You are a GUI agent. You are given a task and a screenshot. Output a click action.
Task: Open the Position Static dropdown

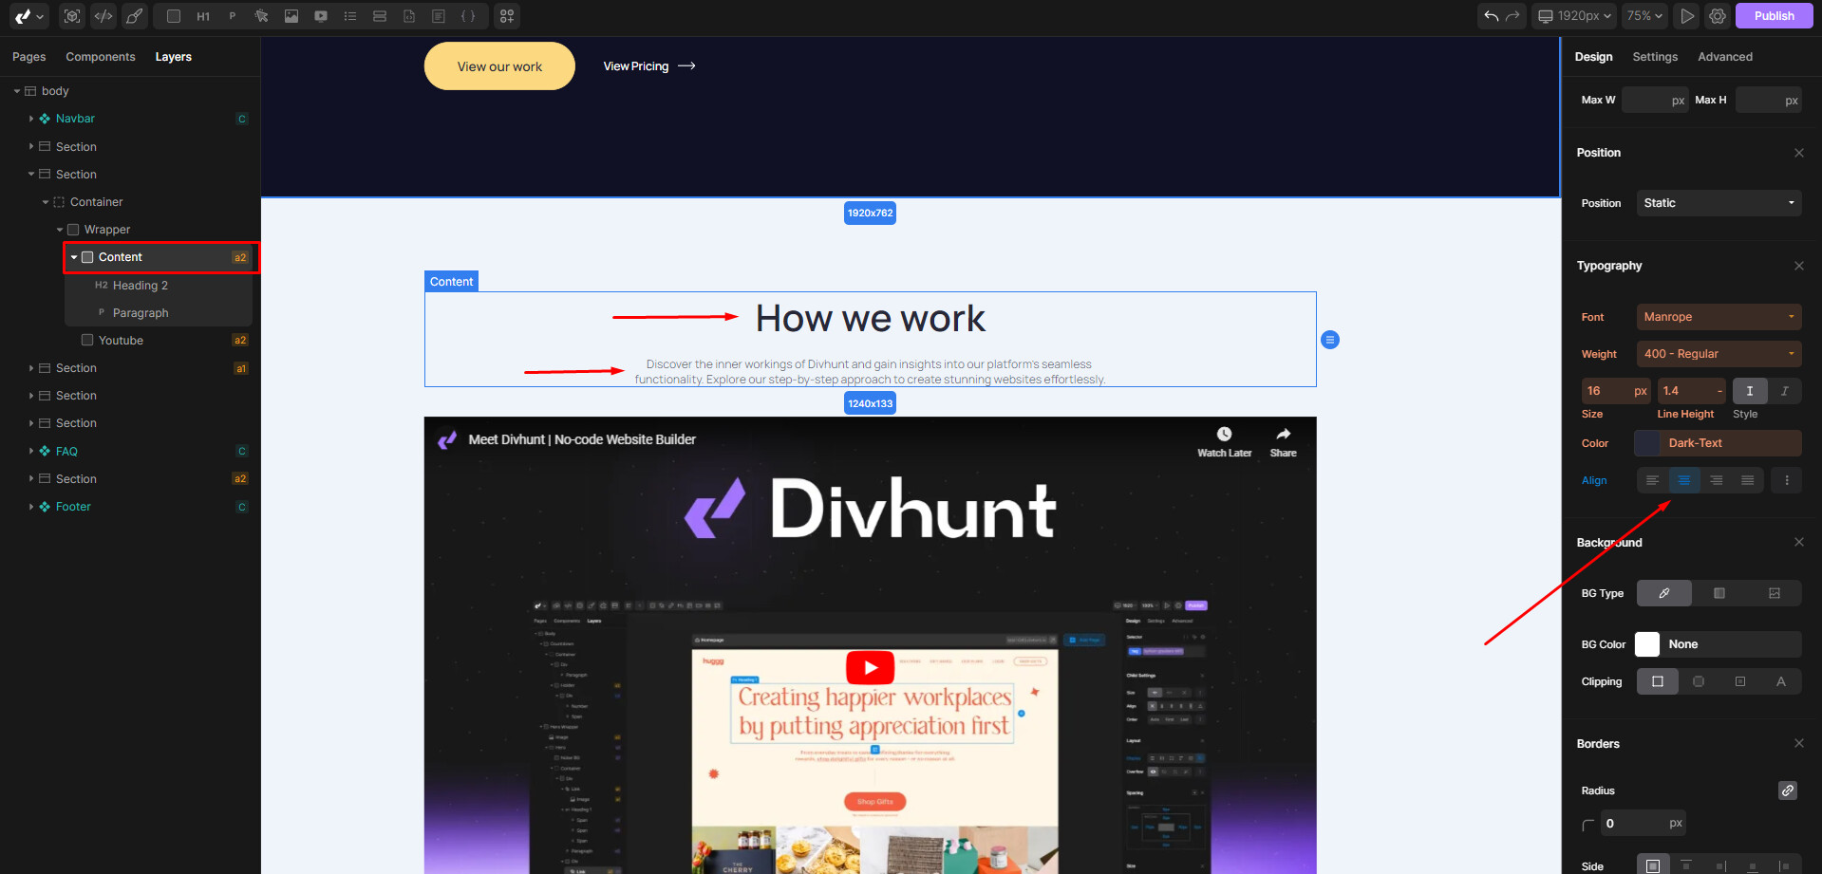pos(1719,203)
